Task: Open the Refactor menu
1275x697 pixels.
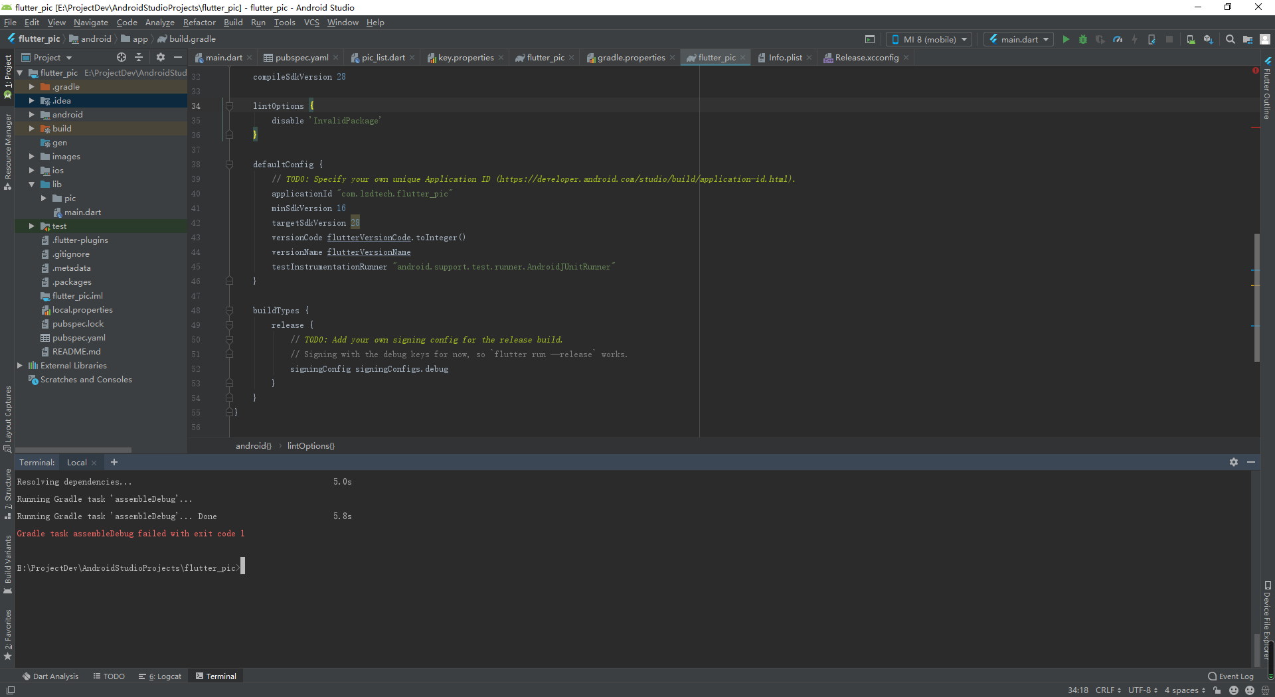Action: 199,23
